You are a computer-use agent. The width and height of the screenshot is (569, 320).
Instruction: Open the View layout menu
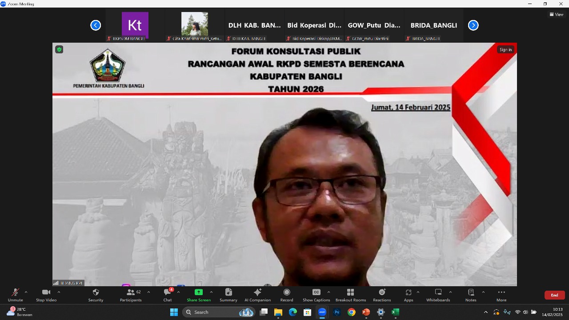tap(557, 15)
